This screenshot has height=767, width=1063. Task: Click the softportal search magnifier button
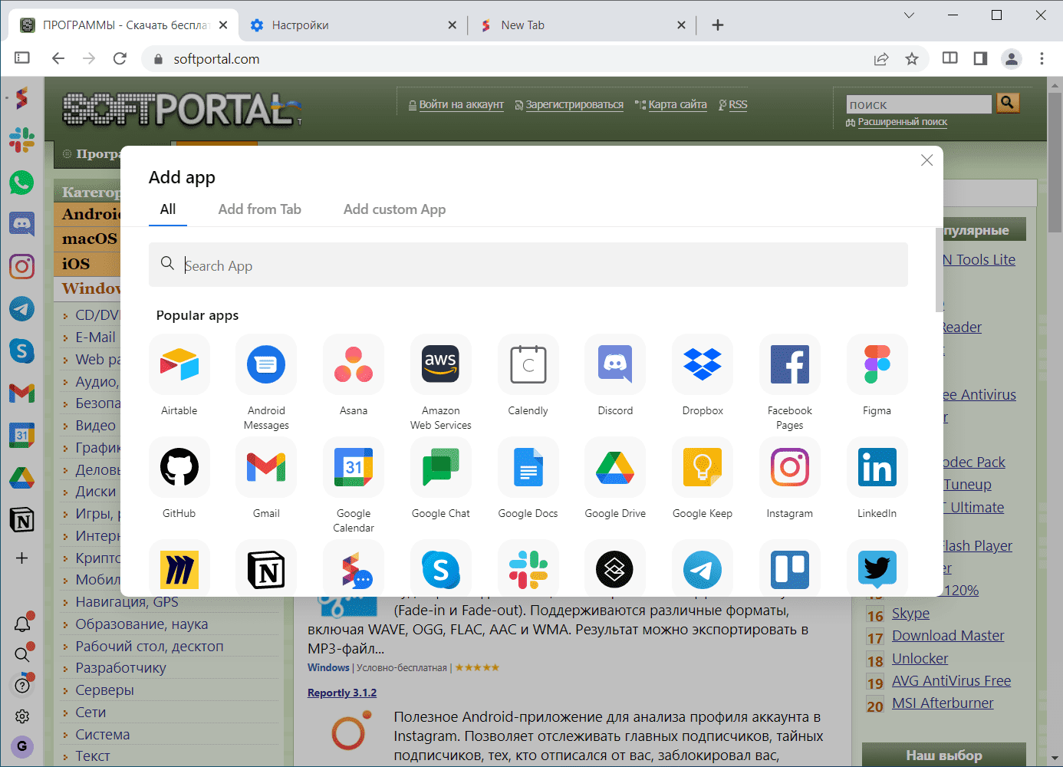(x=1008, y=103)
